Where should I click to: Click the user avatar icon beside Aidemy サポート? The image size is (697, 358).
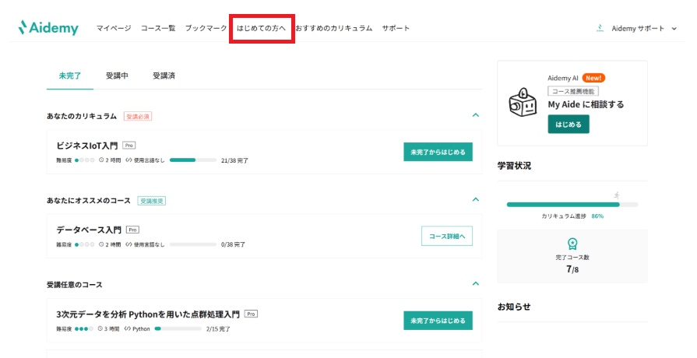(600, 28)
